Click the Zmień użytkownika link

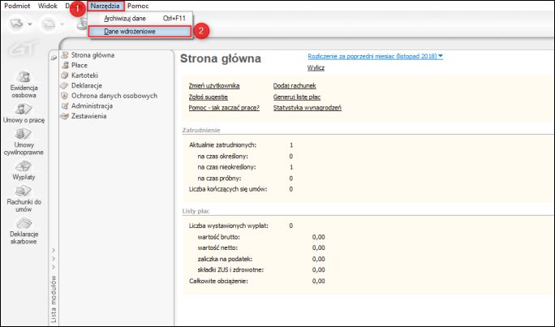click(214, 86)
